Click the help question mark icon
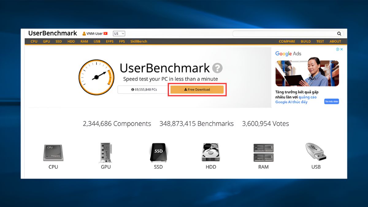This screenshot has width=368, height=207. 217,68
